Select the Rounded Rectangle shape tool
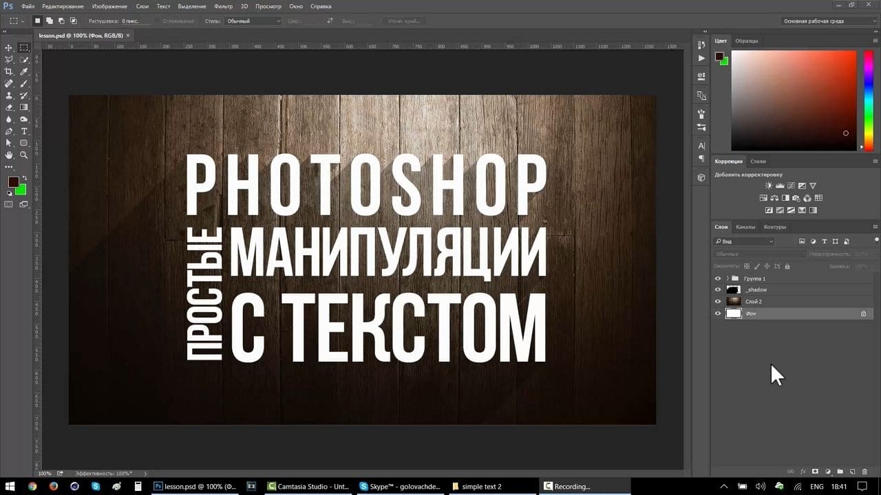881x495 pixels. tap(24, 143)
